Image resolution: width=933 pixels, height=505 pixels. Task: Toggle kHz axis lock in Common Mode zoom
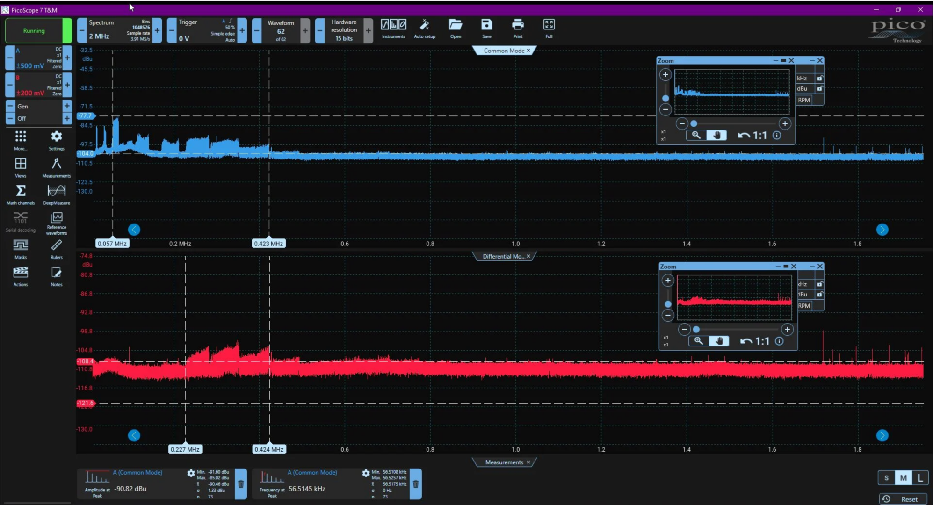[819, 78]
